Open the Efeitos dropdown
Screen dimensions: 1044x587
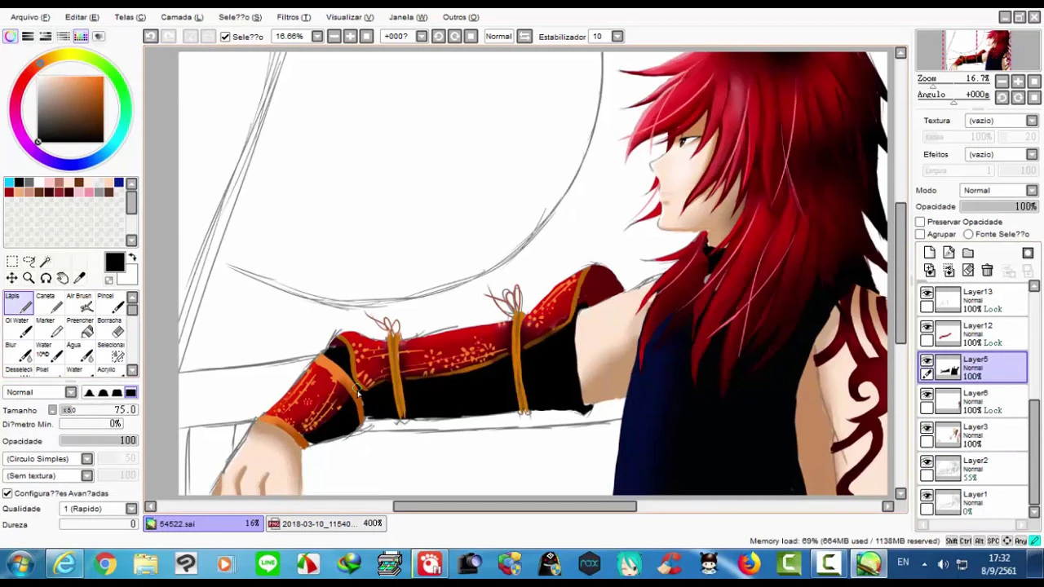(x=1032, y=154)
